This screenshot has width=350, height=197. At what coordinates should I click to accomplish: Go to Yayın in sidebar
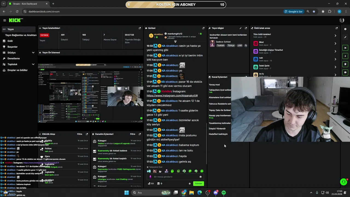click(x=19, y=29)
